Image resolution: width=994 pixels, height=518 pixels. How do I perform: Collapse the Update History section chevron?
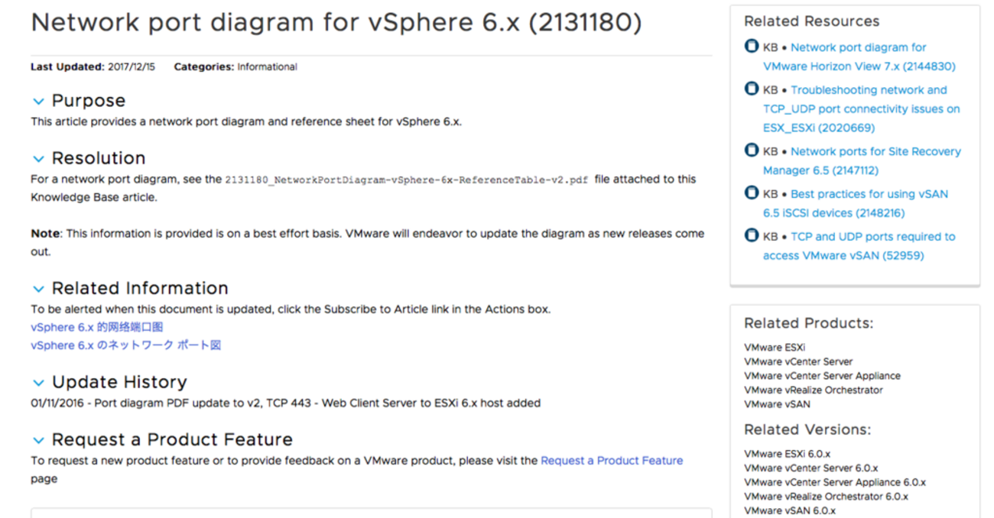(x=38, y=383)
